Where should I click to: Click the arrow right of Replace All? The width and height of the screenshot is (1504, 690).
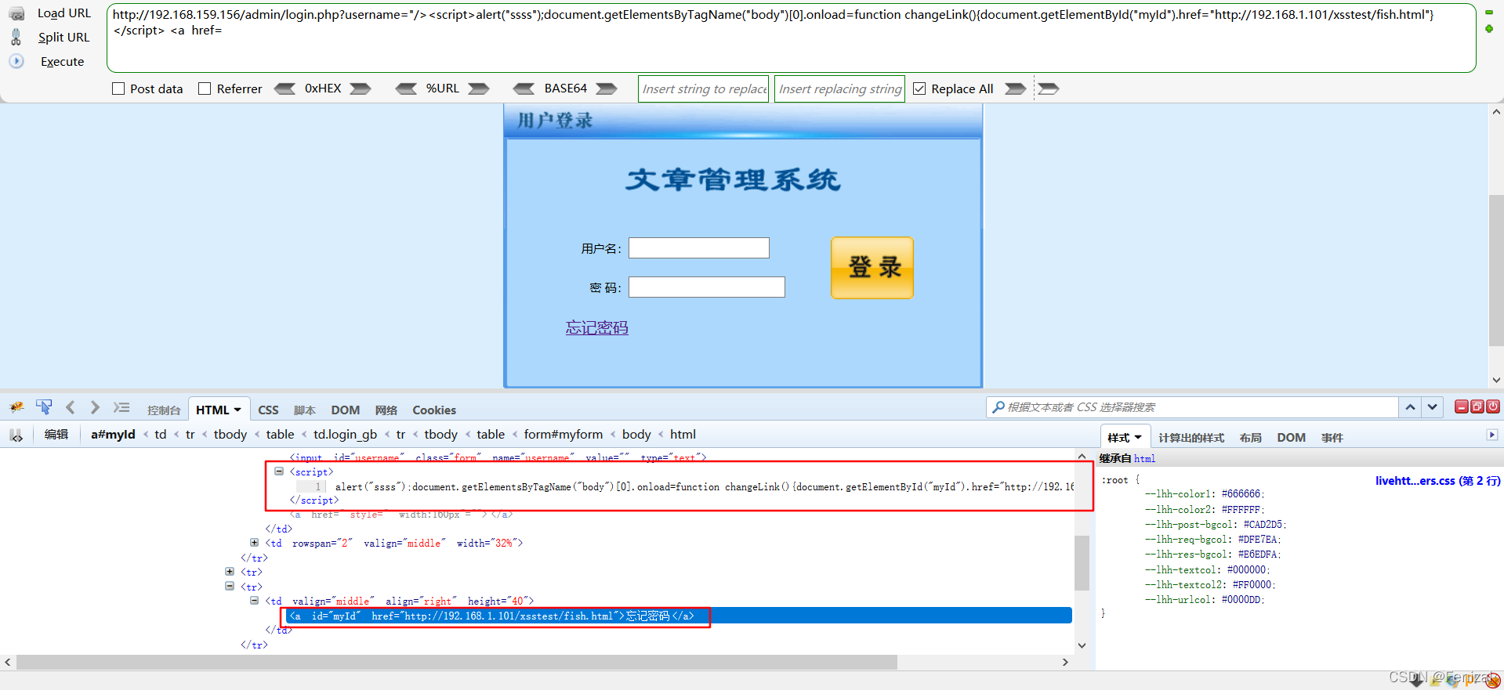1016,89
